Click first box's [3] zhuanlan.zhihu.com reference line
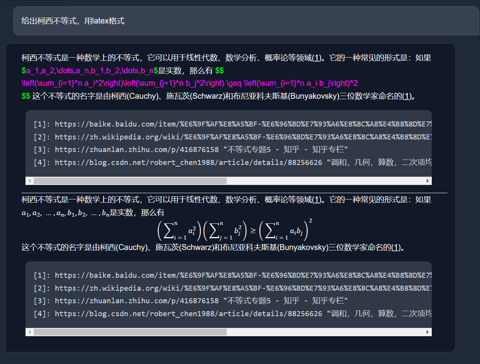This screenshot has width=480, height=364. tap(191, 149)
